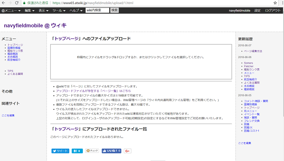Share via Twitter ツイート button
This screenshot has width=284, height=161.
(60, 151)
